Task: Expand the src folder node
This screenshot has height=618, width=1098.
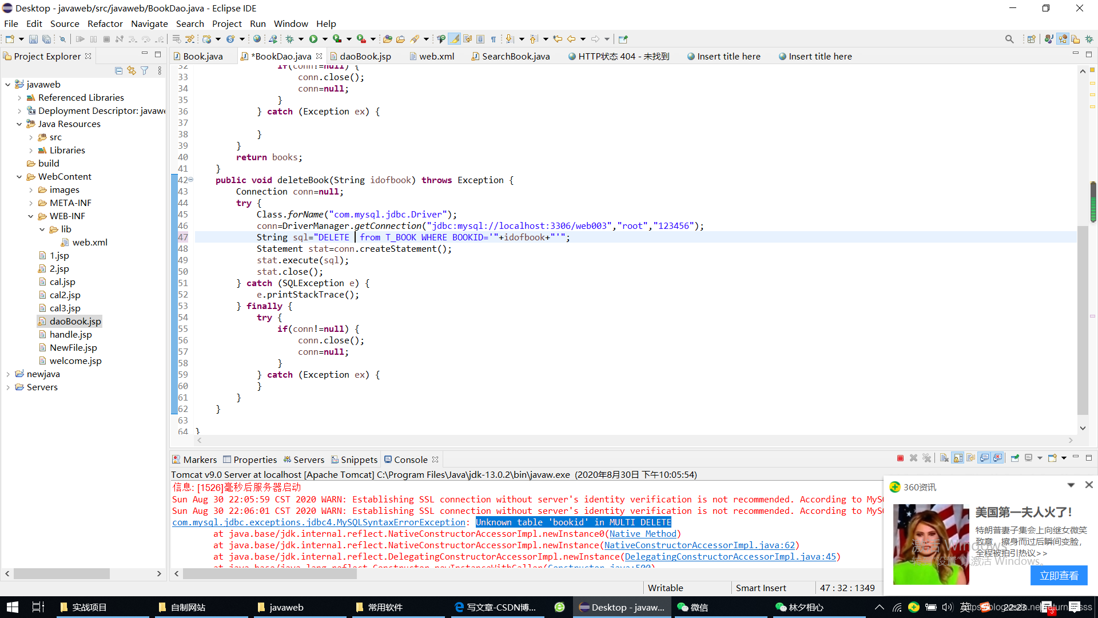Action: (31, 137)
